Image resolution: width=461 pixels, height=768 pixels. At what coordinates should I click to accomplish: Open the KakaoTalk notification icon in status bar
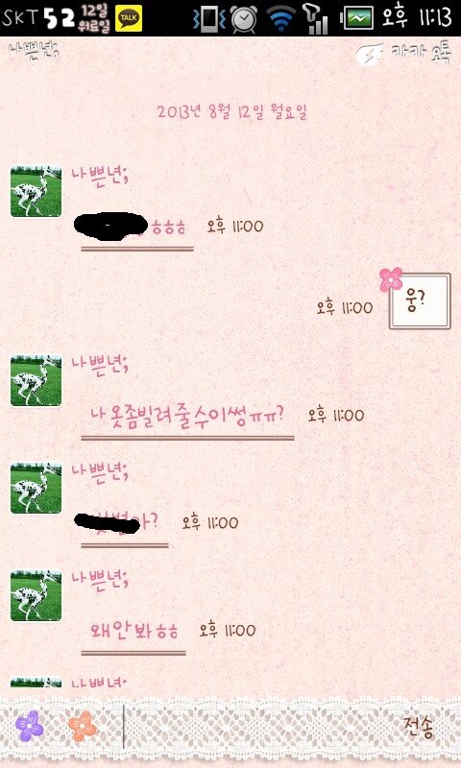(129, 18)
